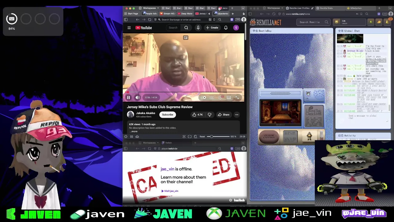Click the YouTube logo
Viewport: 394px width, 222px height.
(144, 28)
